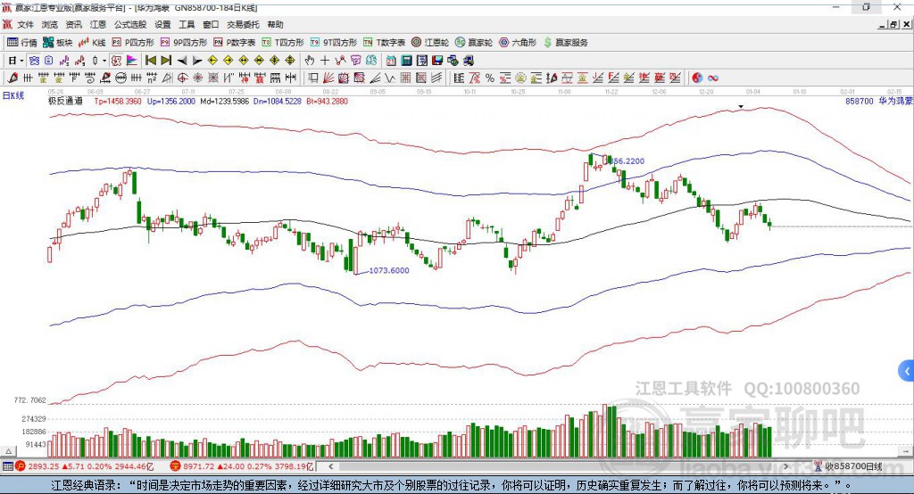Image resolution: width=914 pixels, height=494 pixels.
Task: Click the 极反通道 indicator label
Action: (65, 101)
